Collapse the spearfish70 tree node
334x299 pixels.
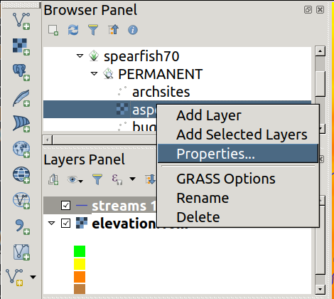80,56
